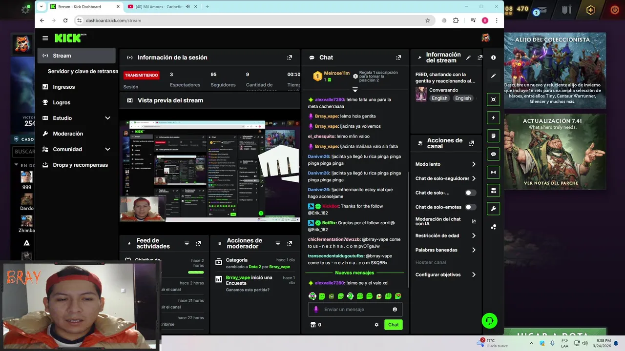The width and height of the screenshot is (625, 351).
Task: Go to Ingresos in sidebar
Action: 77,87
